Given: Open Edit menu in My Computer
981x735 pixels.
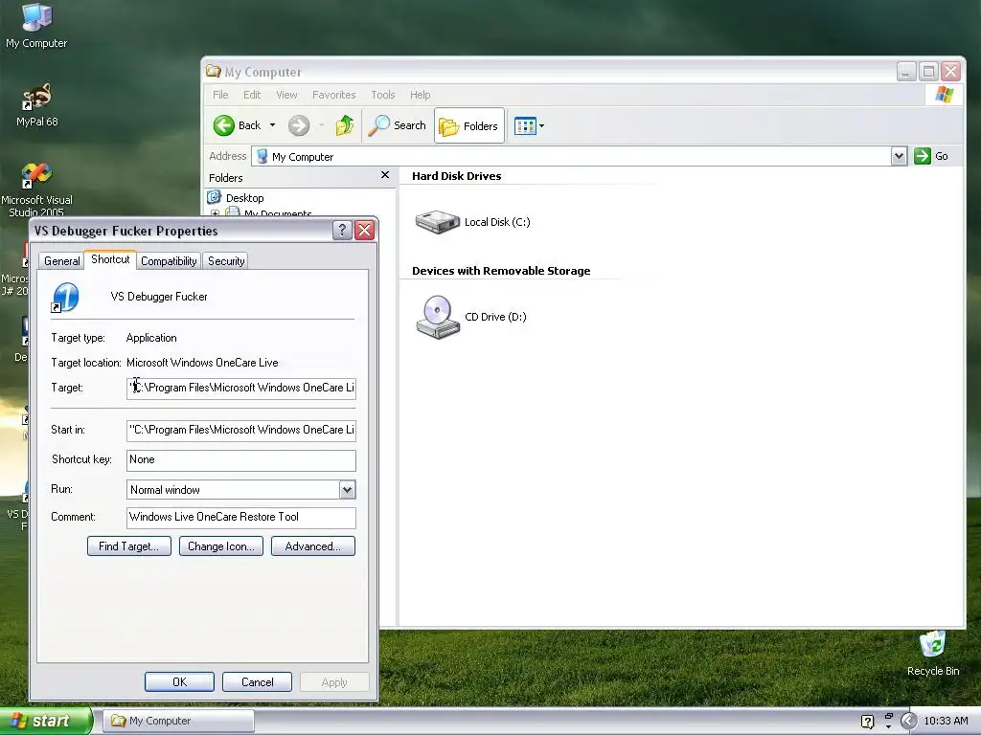Looking at the screenshot, I should [x=252, y=95].
